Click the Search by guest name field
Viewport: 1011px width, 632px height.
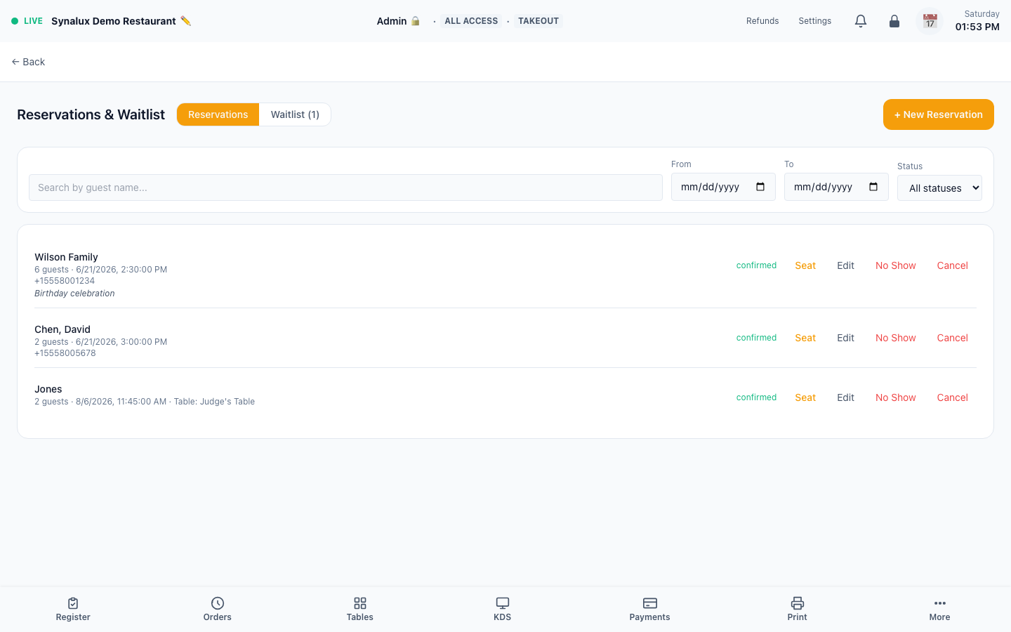345,187
